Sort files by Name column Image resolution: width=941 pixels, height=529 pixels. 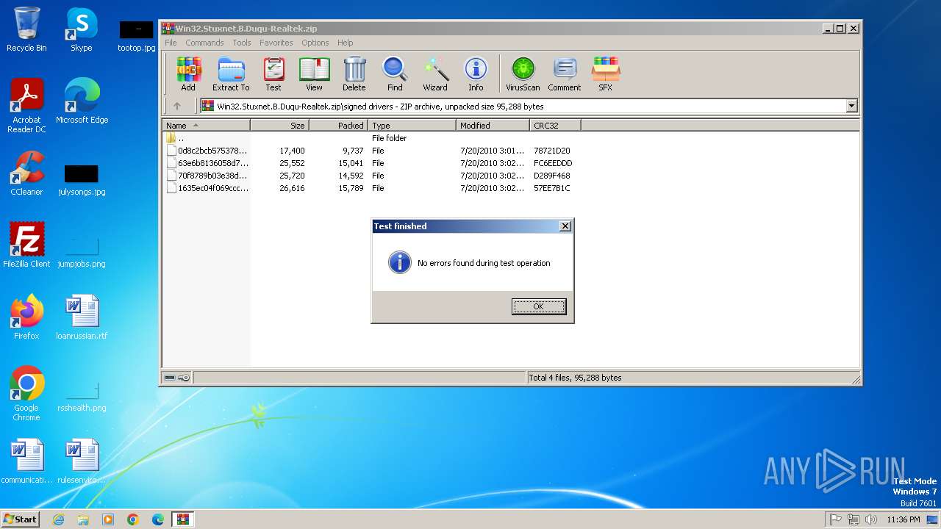pos(206,126)
